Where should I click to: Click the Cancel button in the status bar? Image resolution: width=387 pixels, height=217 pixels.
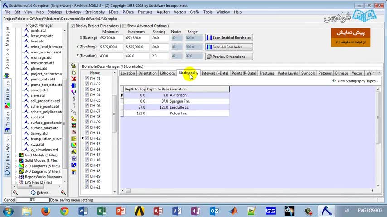pyautogui.click(x=10, y=200)
